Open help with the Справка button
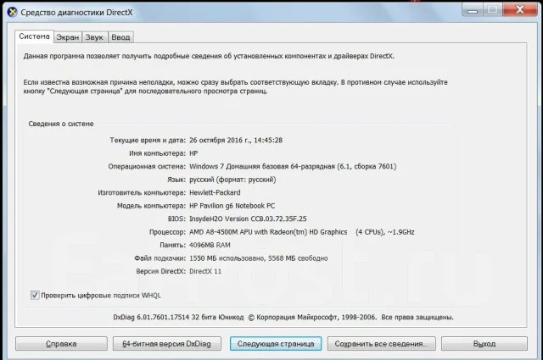Viewport: 543px width, 360px height. tap(61, 344)
